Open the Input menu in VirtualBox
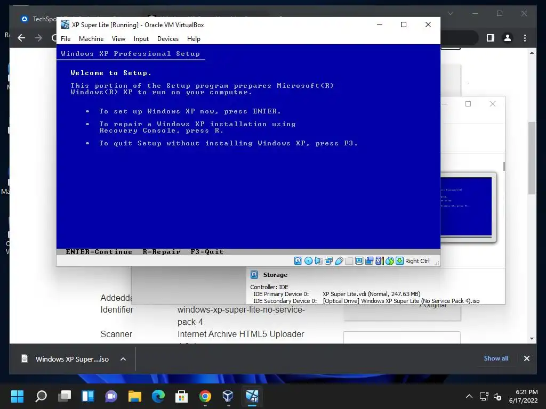 [141, 38]
